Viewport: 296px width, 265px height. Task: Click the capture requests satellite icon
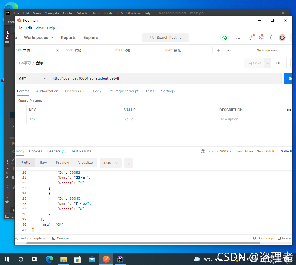pos(251,37)
